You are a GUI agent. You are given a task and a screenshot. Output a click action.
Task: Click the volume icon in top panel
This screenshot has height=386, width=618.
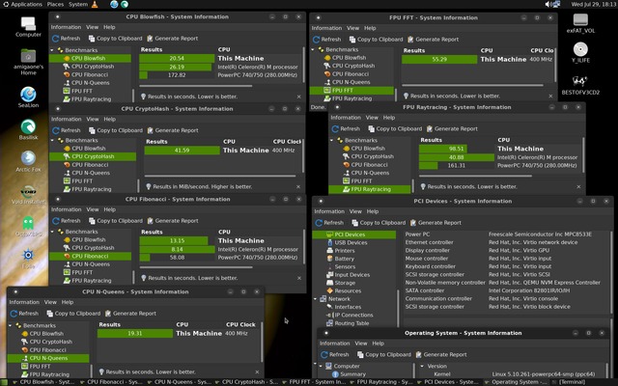tap(548, 4)
